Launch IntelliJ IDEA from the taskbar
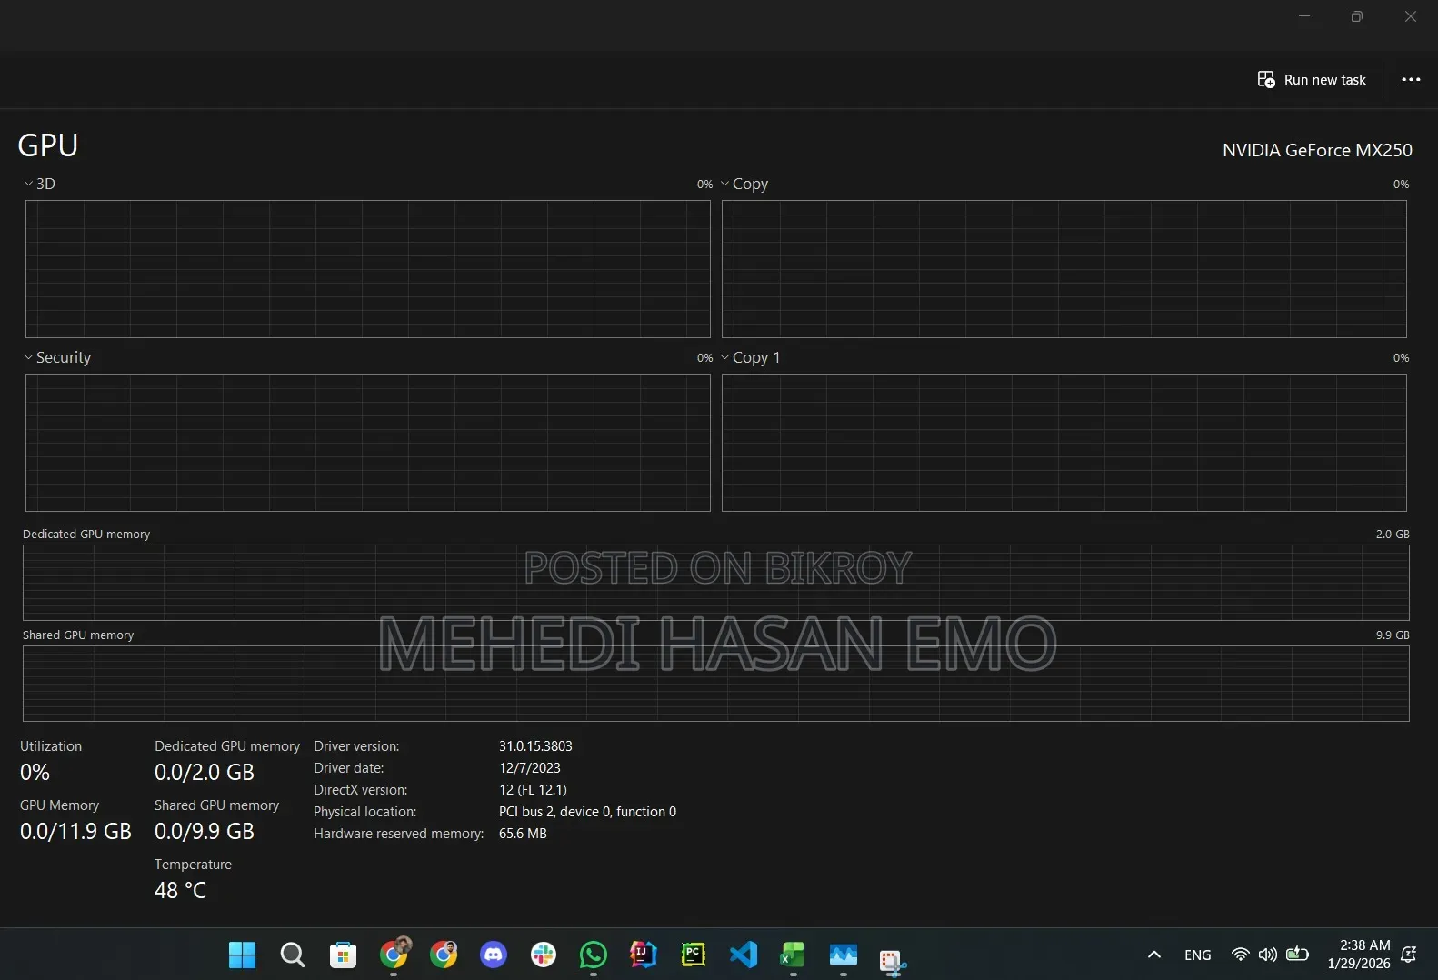This screenshot has height=980, width=1438. click(644, 955)
